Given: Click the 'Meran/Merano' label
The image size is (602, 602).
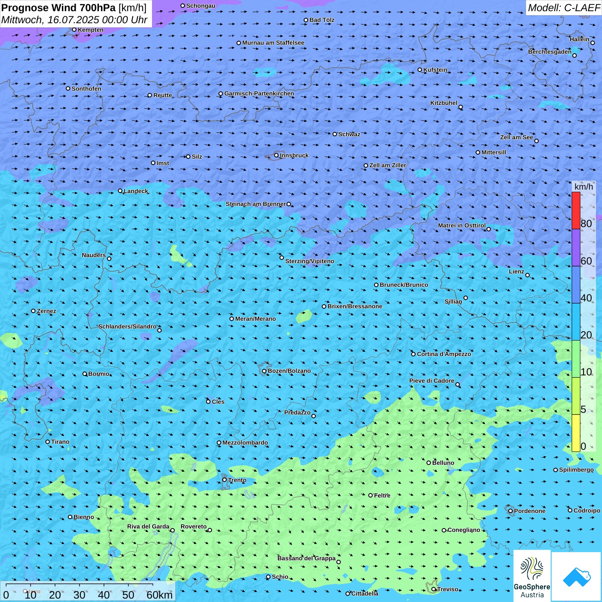Looking at the screenshot, I should point(256,319).
